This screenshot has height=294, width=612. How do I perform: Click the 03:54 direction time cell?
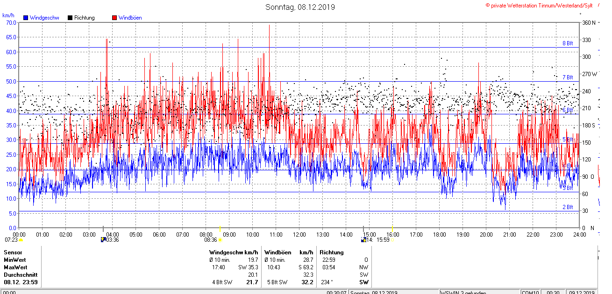[x=329, y=267]
